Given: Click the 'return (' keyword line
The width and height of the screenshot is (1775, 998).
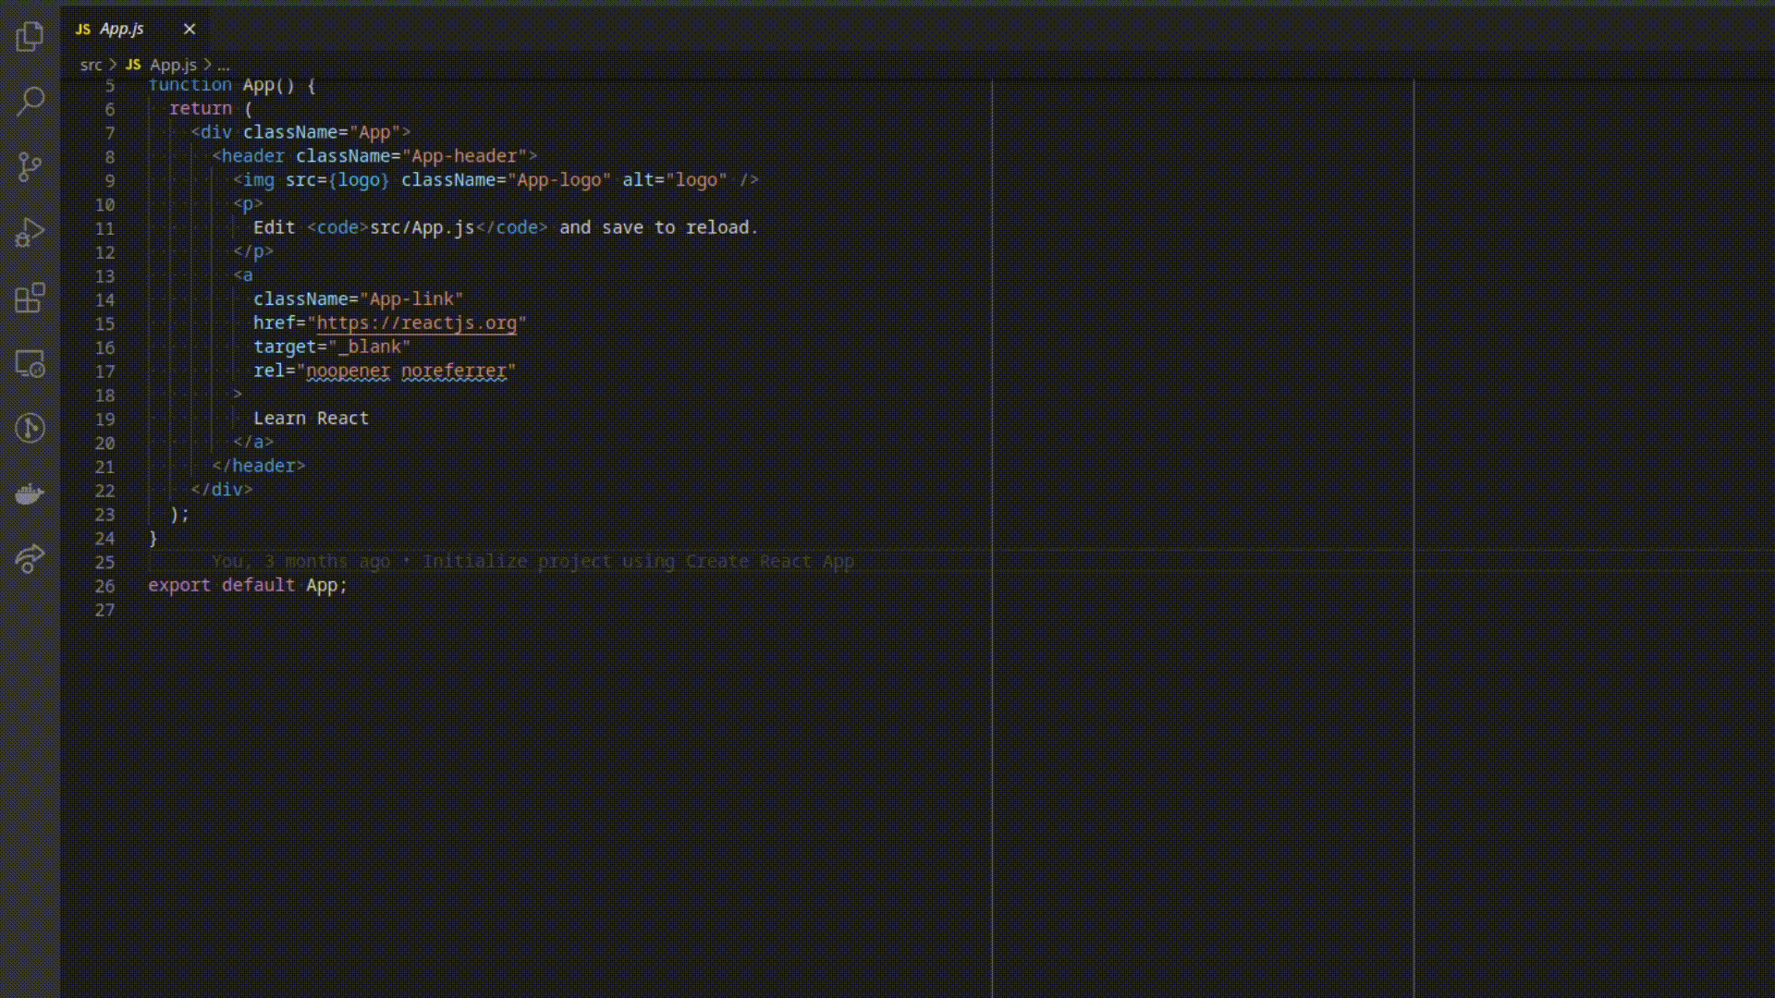Looking at the screenshot, I should tap(211, 109).
